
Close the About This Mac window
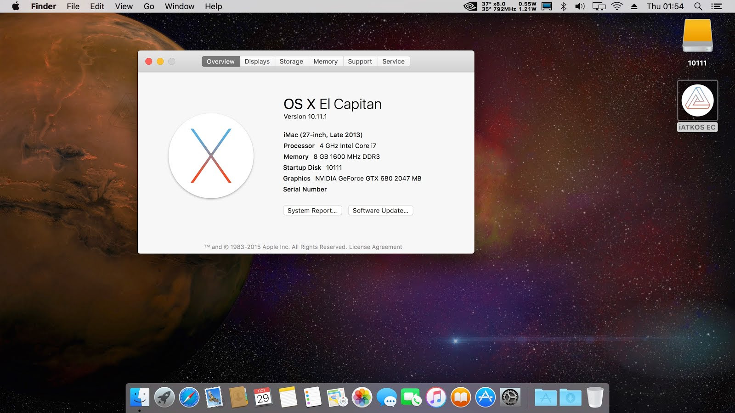pos(149,61)
